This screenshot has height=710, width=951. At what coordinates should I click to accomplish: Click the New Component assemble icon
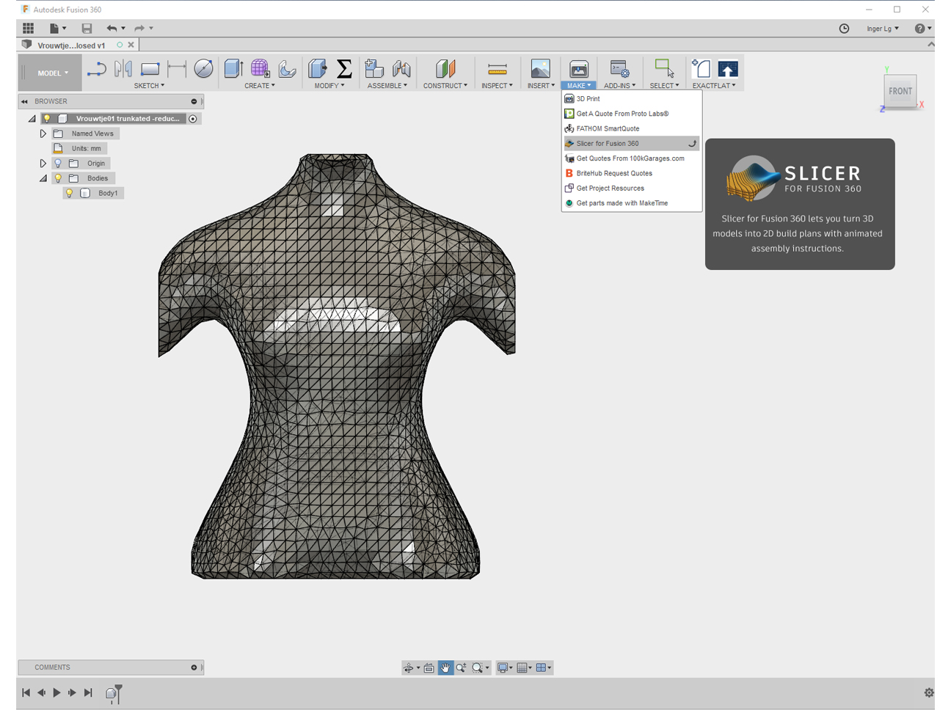click(374, 69)
